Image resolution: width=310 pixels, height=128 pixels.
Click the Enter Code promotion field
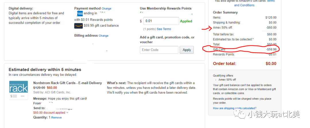point(159,50)
